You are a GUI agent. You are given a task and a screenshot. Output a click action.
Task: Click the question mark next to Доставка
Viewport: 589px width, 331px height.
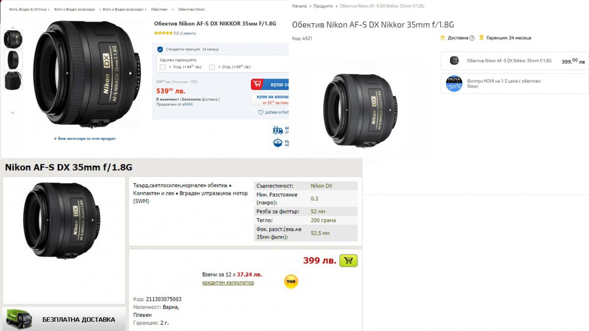472,38
